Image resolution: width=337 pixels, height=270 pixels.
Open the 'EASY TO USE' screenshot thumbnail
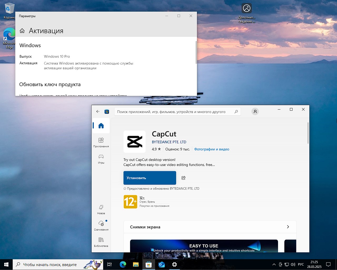coord(204,246)
